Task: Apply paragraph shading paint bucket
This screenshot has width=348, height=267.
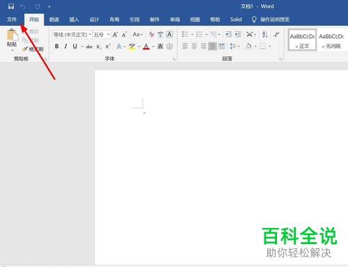Action: (x=248, y=47)
